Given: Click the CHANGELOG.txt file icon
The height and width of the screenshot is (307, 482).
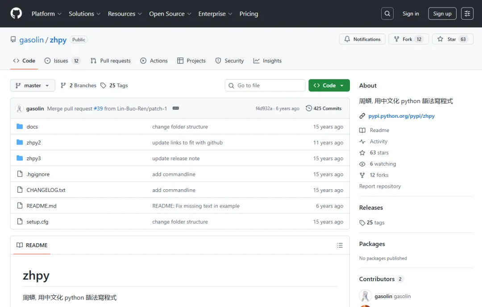Looking at the screenshot, I should click(x=20, y=190).
